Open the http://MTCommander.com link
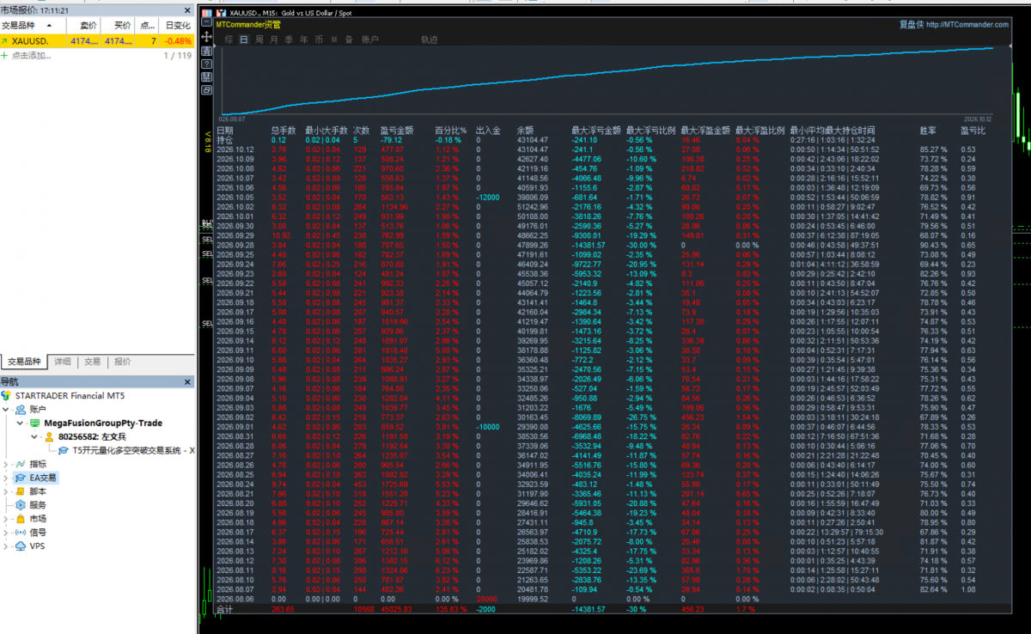Viewport: 1031px width, 634px height. [x=967, y=25]
